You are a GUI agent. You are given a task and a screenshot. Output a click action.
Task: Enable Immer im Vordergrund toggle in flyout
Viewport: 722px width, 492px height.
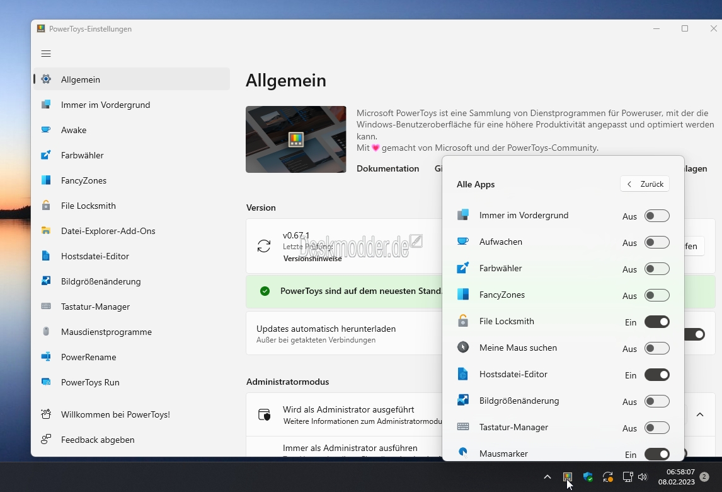point(656,216)
